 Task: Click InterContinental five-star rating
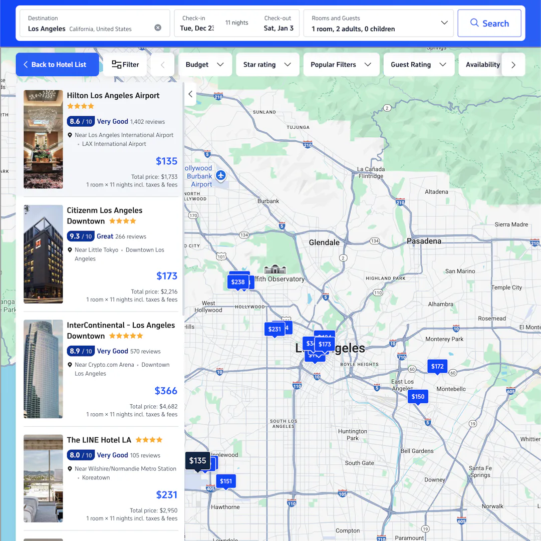point(126,336)
